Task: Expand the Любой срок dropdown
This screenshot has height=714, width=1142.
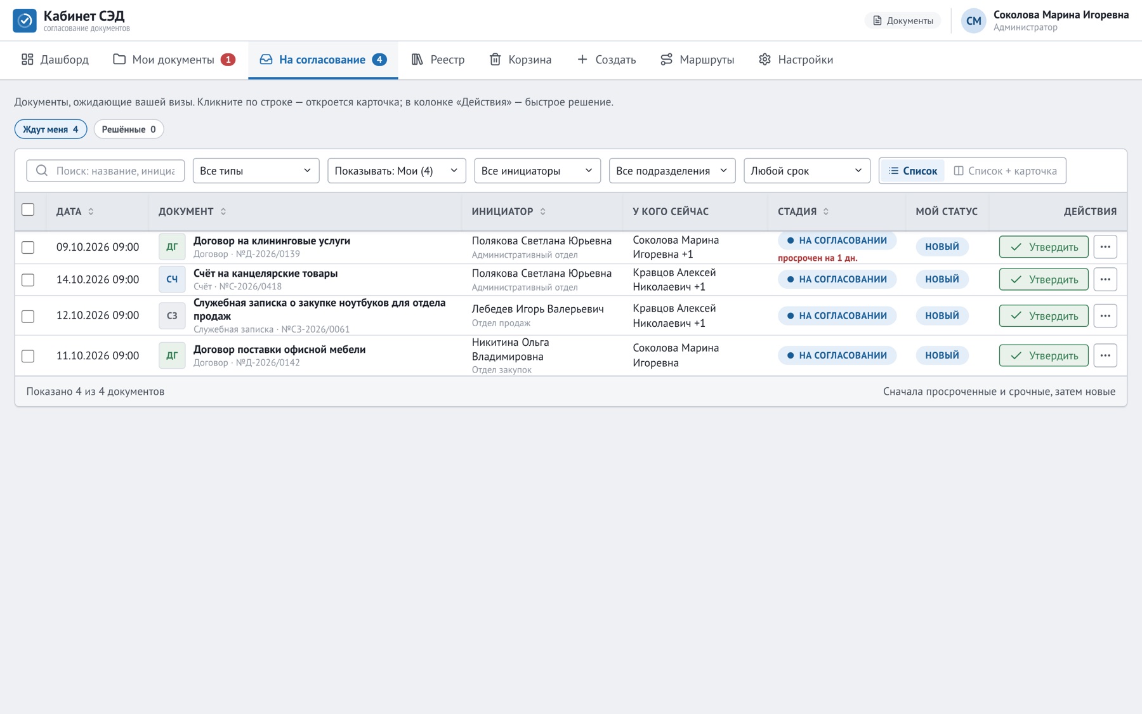Action: pos(806,171)
